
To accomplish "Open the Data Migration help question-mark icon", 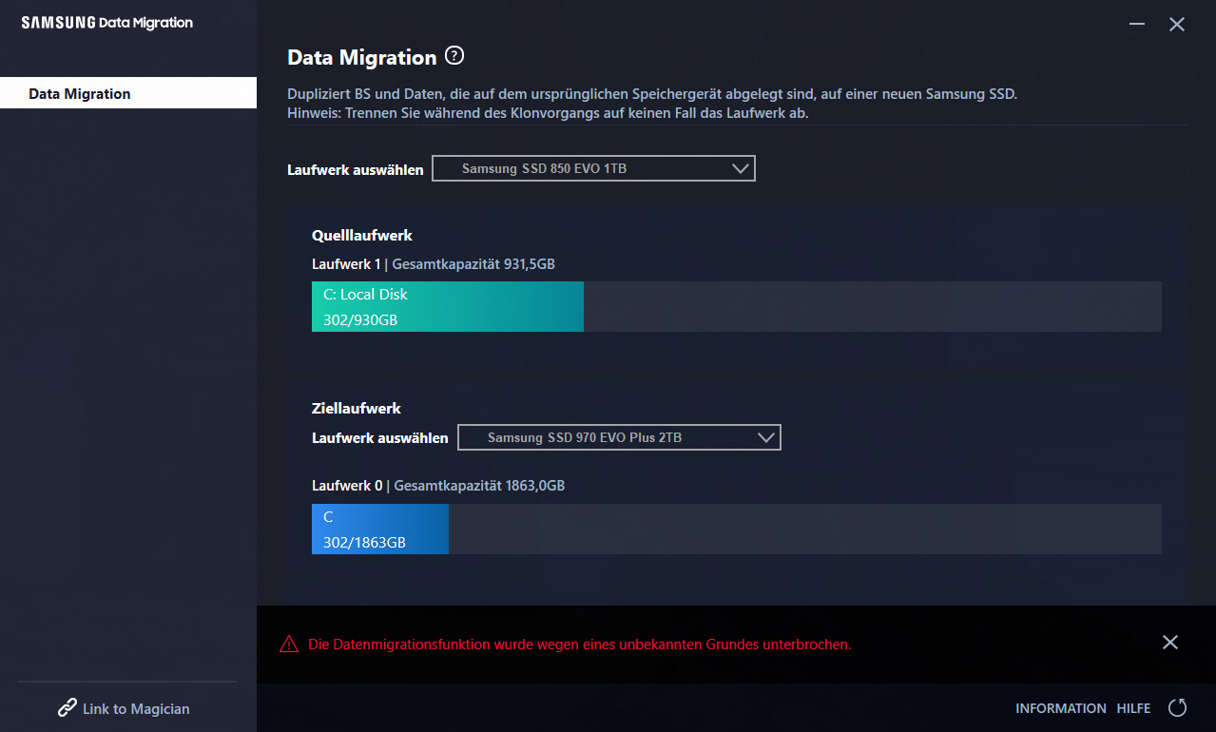I will (454, 56).
